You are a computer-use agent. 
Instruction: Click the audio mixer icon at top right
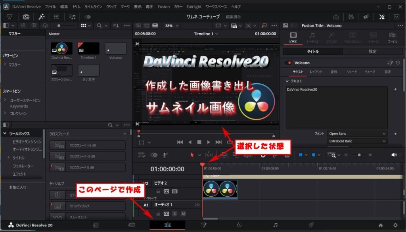click(351, 17)
